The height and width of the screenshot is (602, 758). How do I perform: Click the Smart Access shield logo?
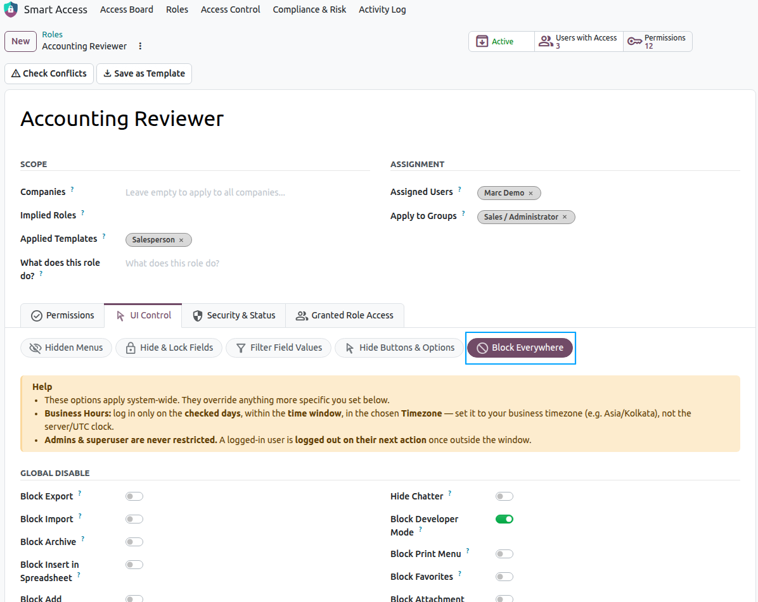[11, 9]
